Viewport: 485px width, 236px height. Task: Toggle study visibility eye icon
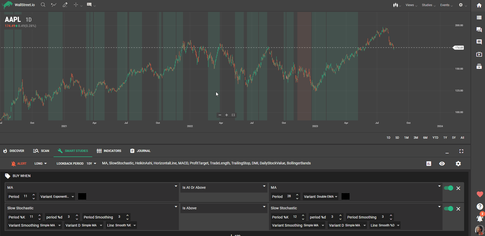tap(442, 164)
